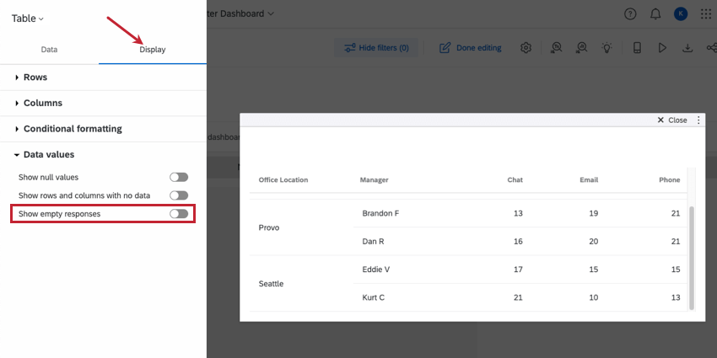Open the help question mark icon

coord(630,14)
